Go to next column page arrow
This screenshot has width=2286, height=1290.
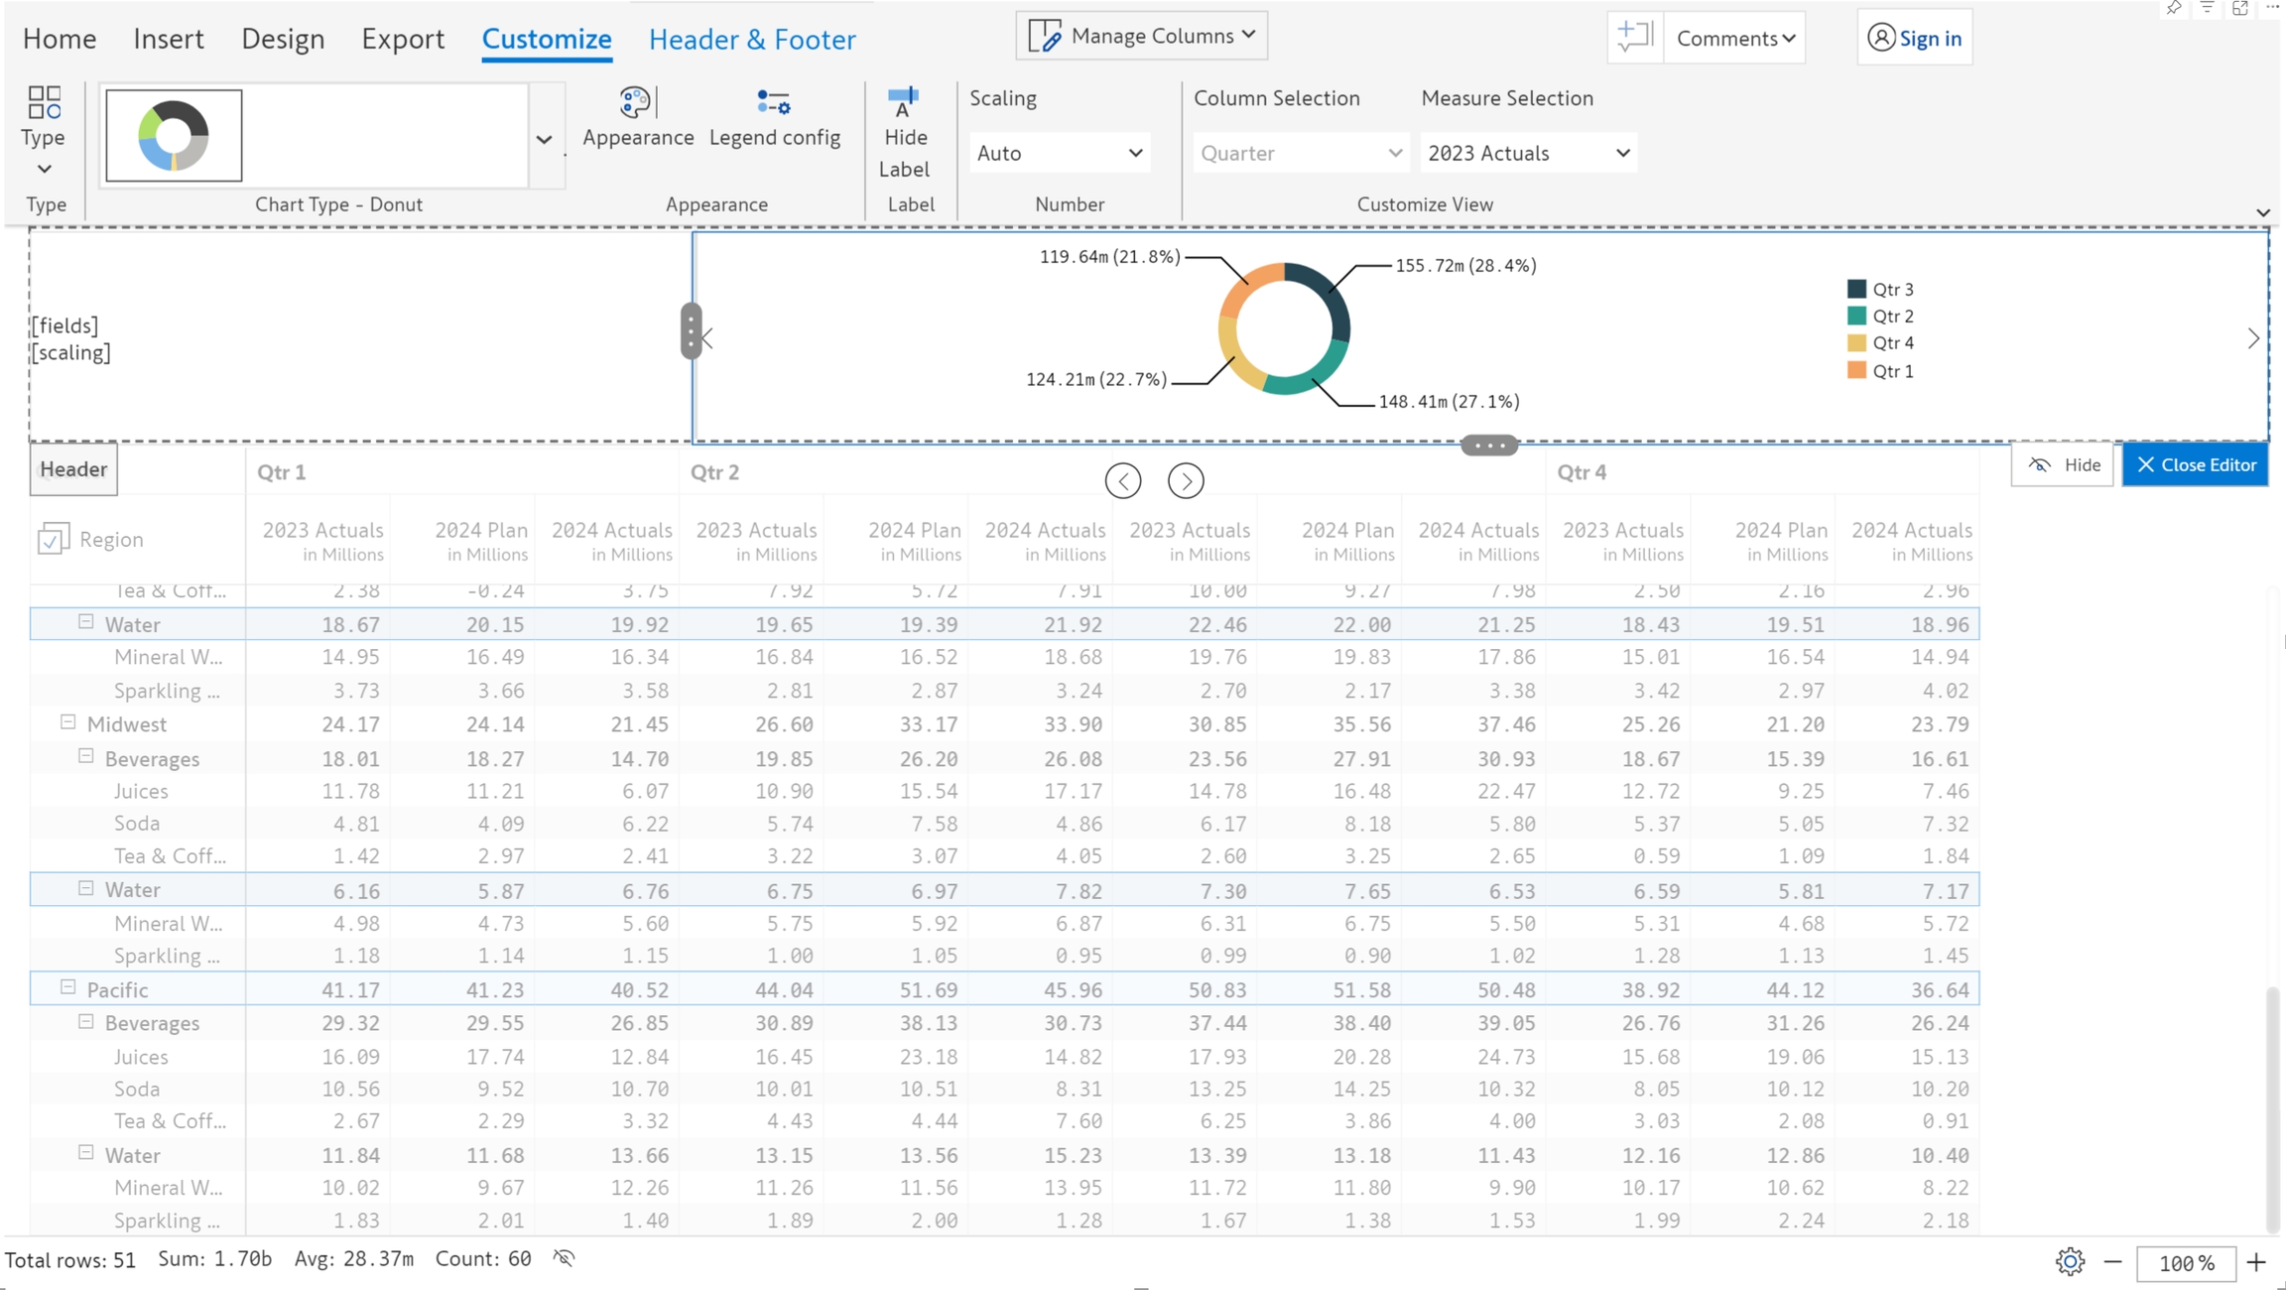[x=1186, y=481]
